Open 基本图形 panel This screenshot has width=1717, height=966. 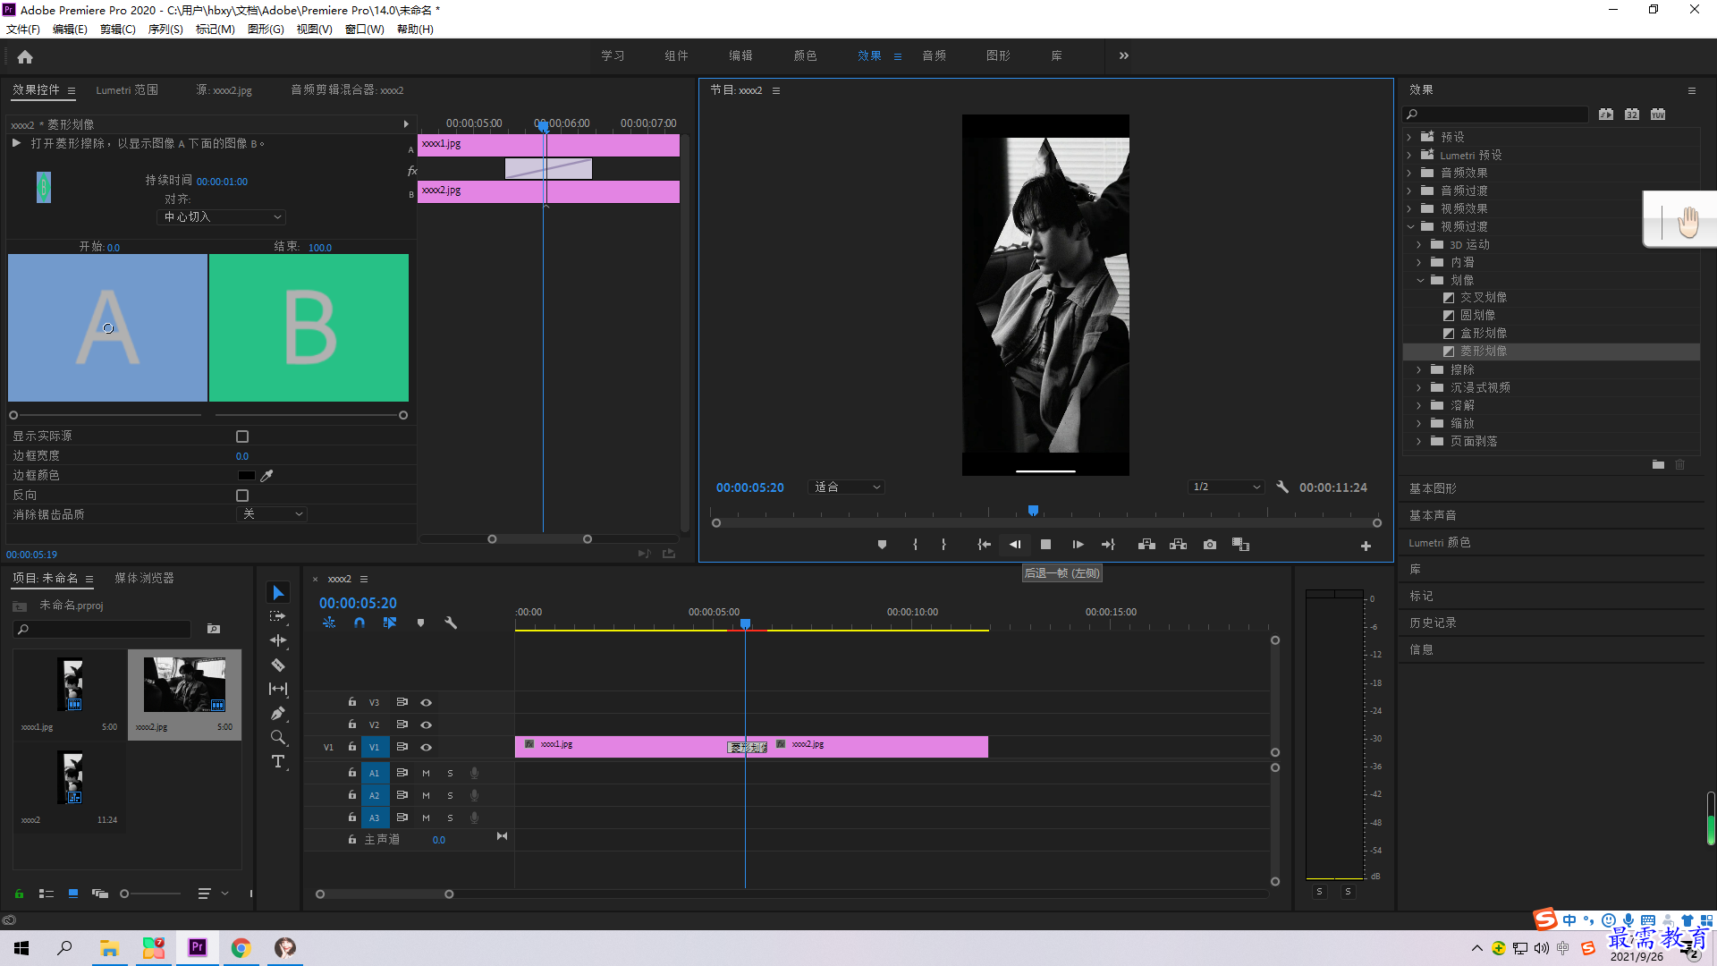pos(1433,489)
